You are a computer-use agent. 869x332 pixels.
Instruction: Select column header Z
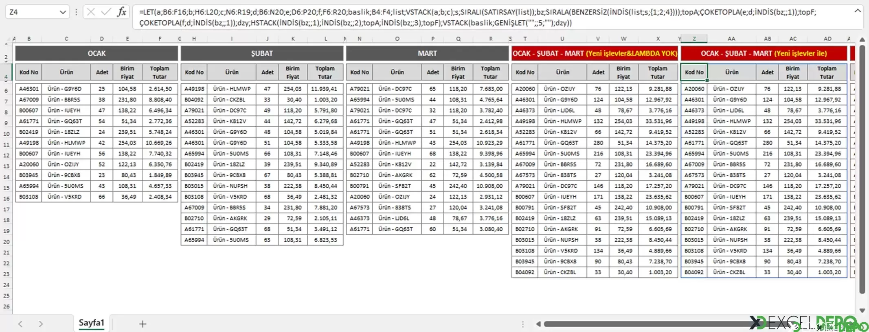click(x=694, y=39)
